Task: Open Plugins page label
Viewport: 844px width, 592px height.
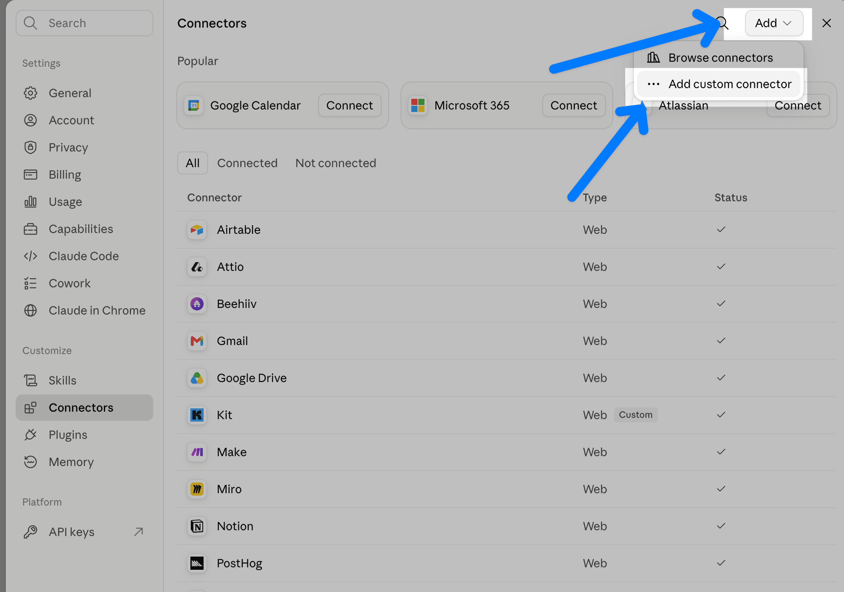Action: coord(68,435)
